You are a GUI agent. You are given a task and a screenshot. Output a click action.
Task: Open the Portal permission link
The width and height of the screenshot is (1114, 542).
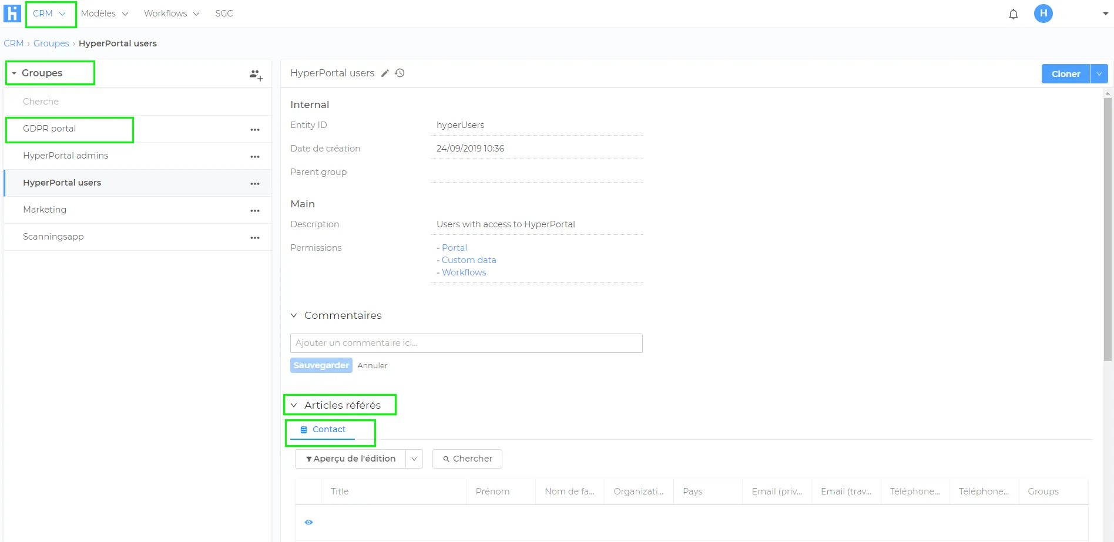454,248
